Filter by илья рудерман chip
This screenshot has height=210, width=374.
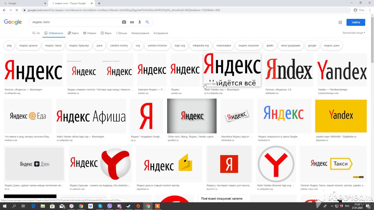pos(290,45)
